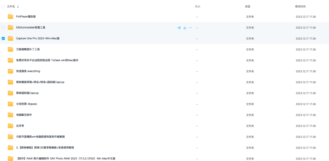
Task: Click the folder icon for ToDesk remote control
Action: (x=10, y=60)
